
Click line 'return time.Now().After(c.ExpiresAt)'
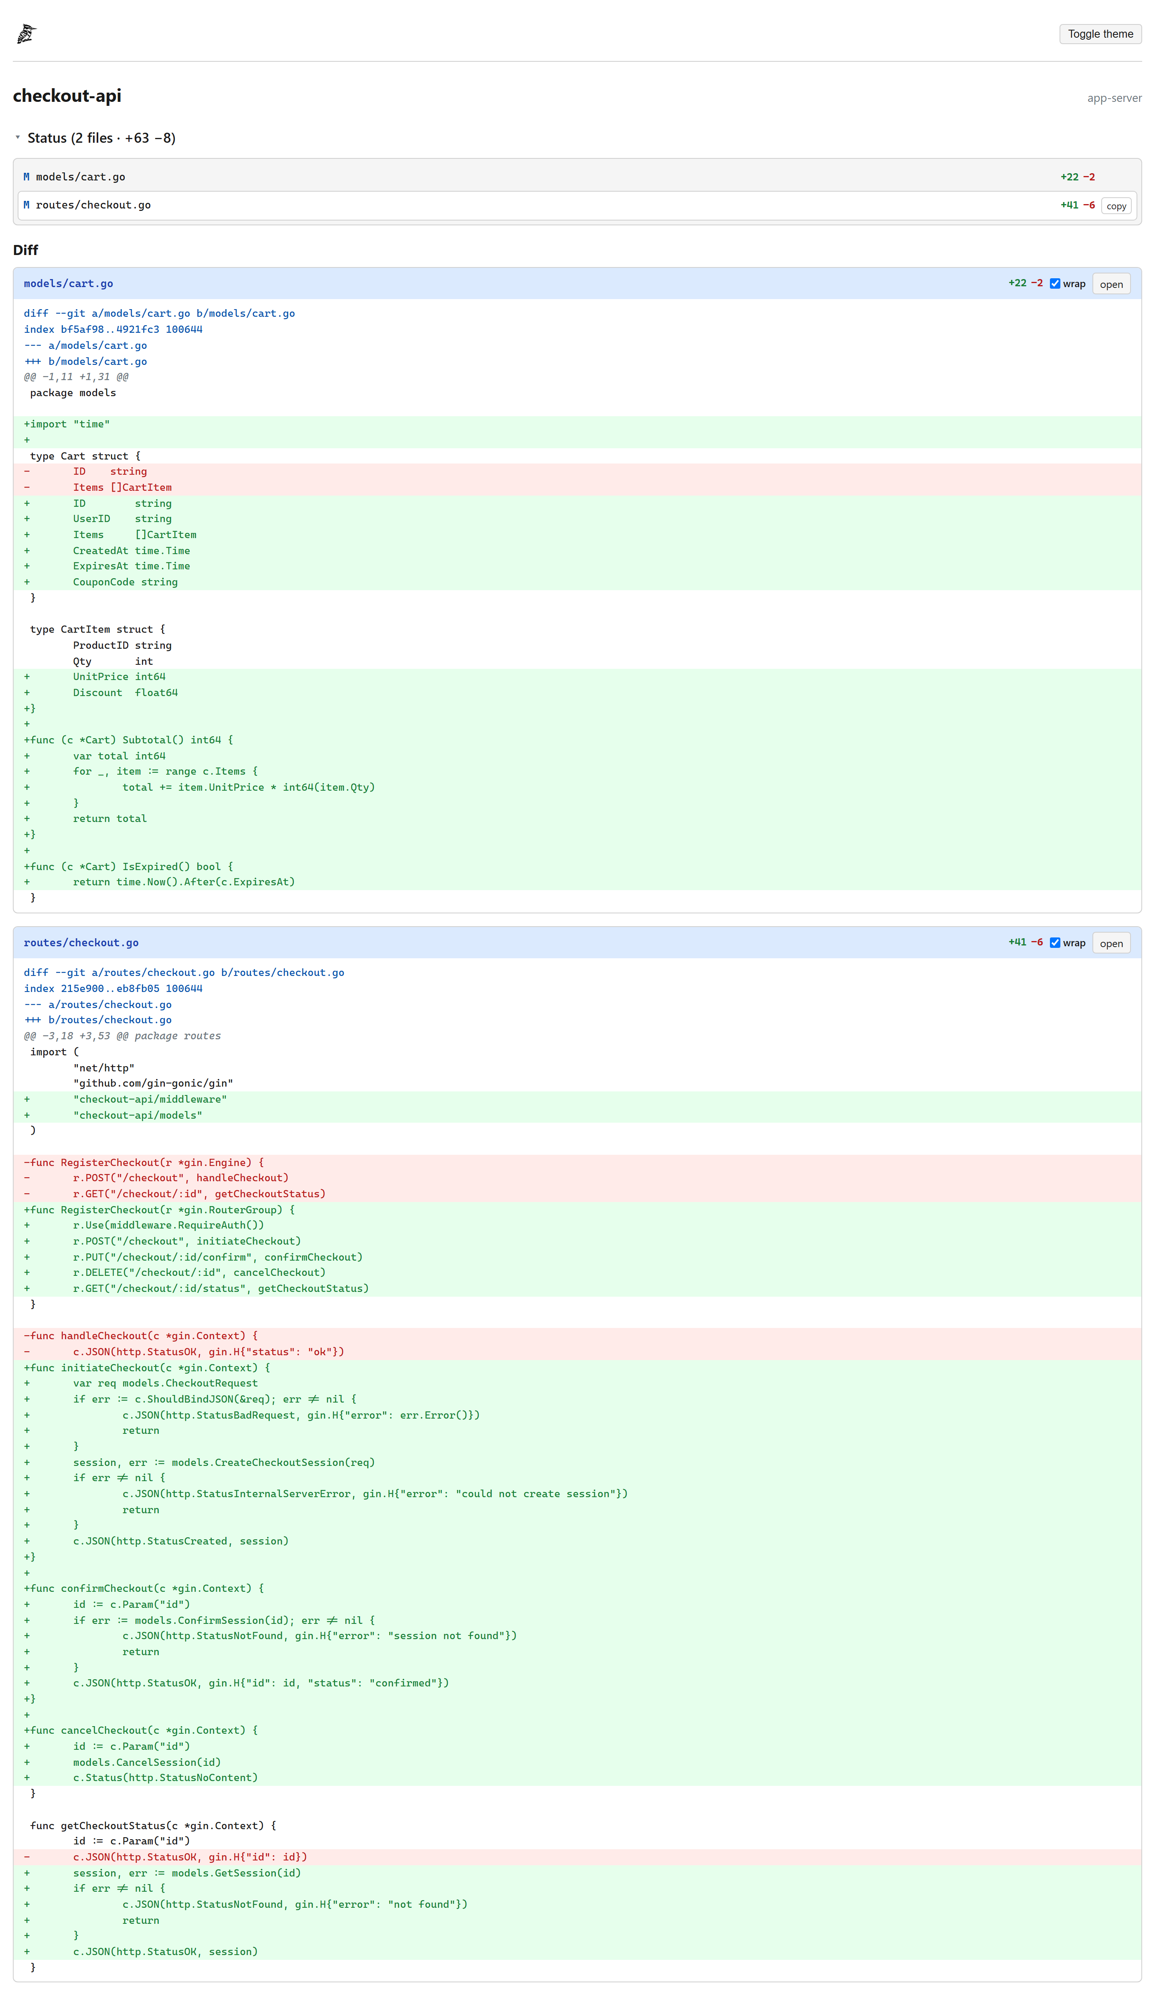coord(577,882)
